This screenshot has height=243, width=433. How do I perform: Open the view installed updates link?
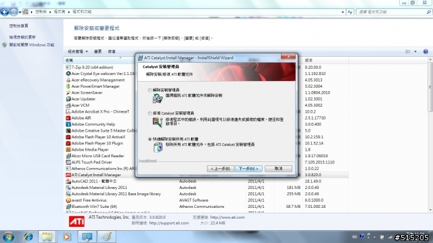click(x=22, y=37)
